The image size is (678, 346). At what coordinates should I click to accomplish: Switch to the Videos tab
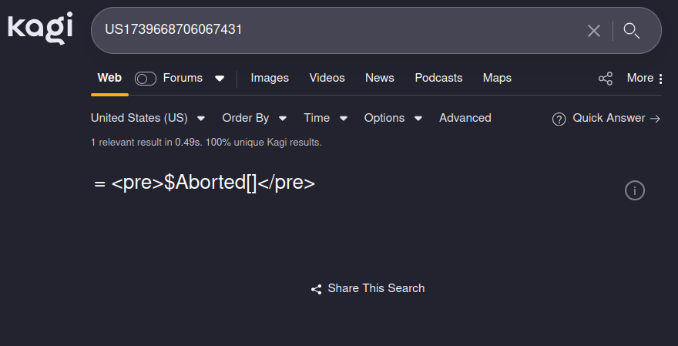click(327, 78)
